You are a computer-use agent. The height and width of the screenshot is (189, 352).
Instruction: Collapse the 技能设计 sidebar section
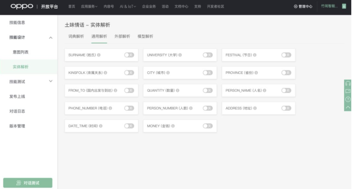(x=51, y=37)
